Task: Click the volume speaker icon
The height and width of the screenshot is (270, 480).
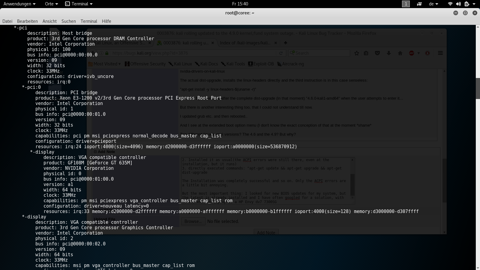Action: [x=458, y=4]
